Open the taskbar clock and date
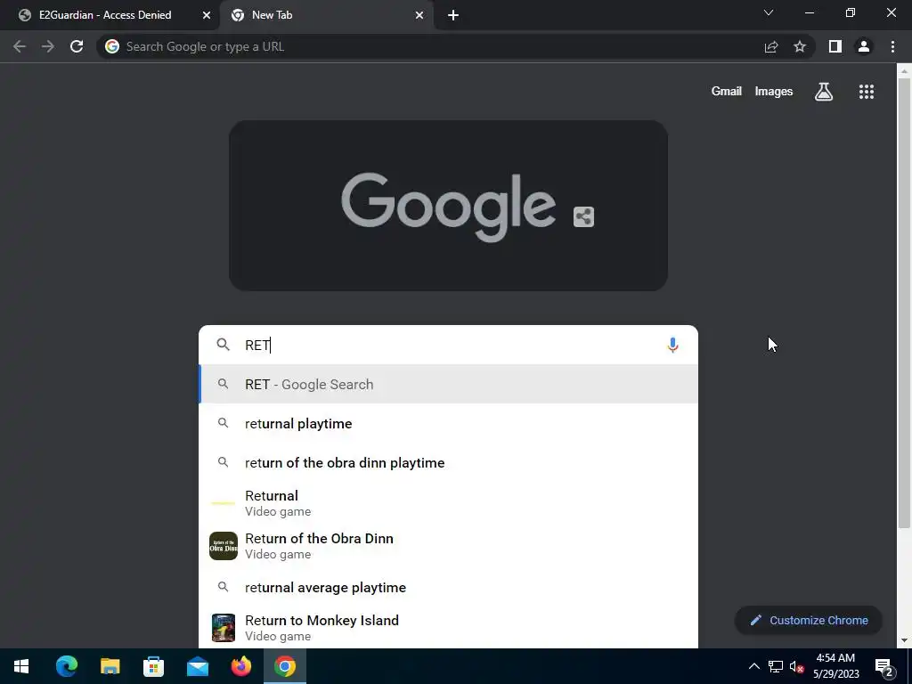Screen dimensions: 912x684 pyautogui.click(x=835, y=666)
